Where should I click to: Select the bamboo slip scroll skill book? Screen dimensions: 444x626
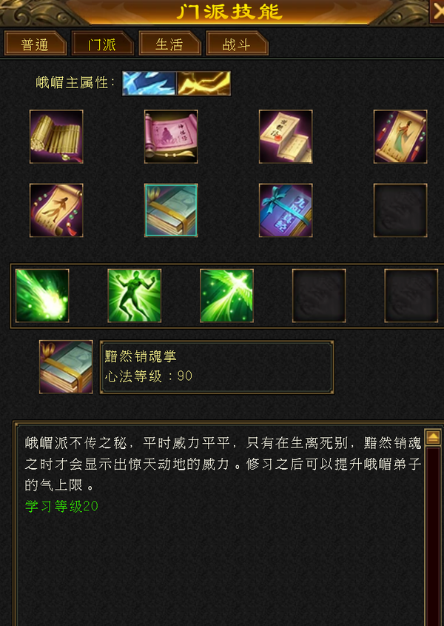(x=56, y=136)
